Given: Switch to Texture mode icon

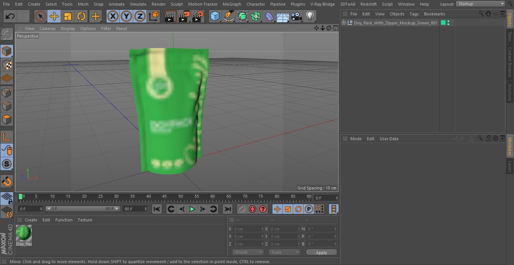Looking at the screenshot, I should coord(7,65).
